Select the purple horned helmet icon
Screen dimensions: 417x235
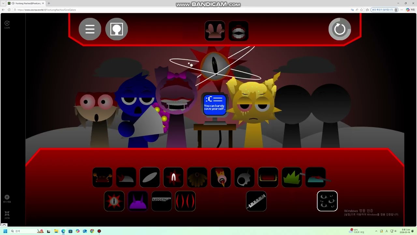[138, 201]
